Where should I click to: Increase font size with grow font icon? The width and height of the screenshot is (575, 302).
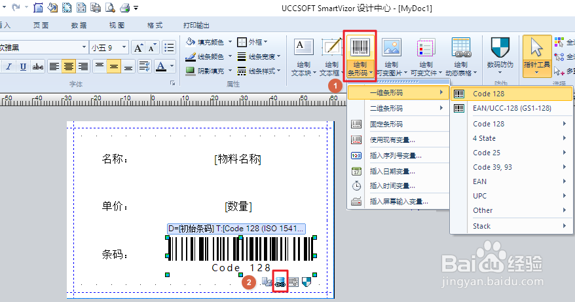(138, 47)
